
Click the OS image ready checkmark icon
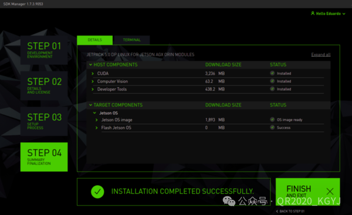(x=272, y=120)
